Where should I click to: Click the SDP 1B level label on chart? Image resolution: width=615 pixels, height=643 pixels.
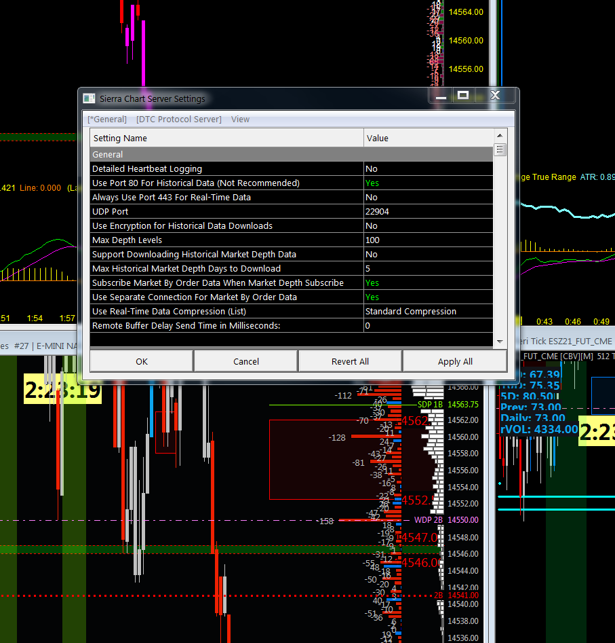430,405
